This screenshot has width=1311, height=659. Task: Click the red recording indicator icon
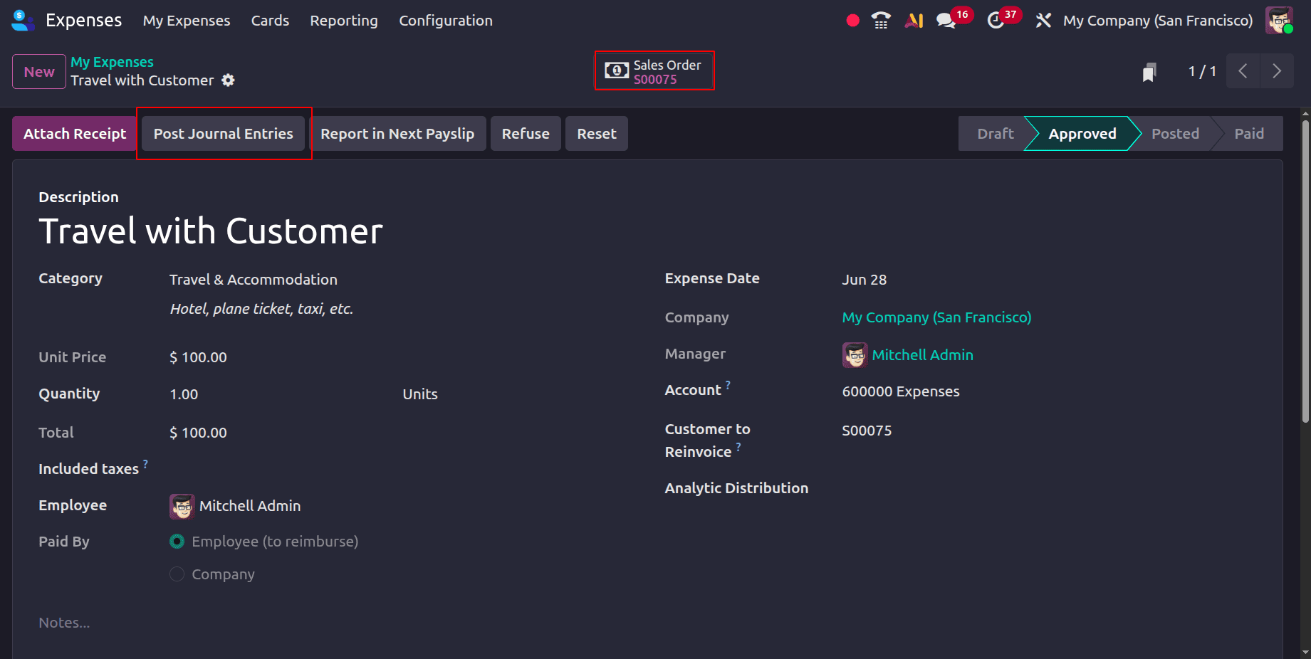click(852, 21)
